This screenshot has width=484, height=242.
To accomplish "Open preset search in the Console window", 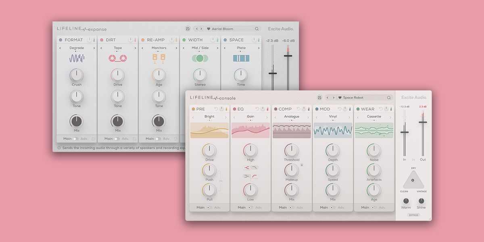I will 388,98.
